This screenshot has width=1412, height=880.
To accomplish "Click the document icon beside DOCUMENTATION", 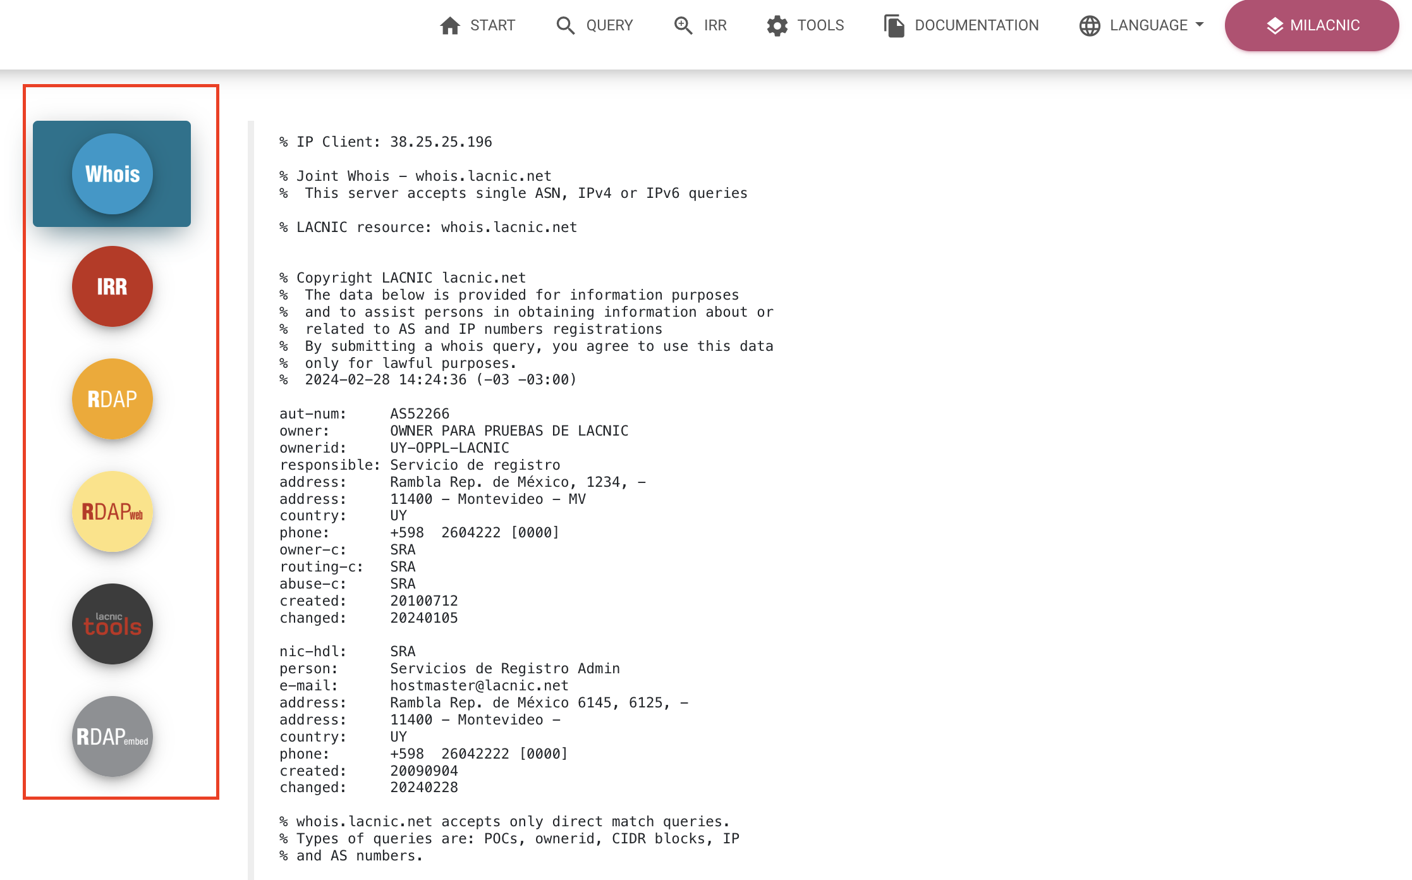I will click(x=894, y=25).
